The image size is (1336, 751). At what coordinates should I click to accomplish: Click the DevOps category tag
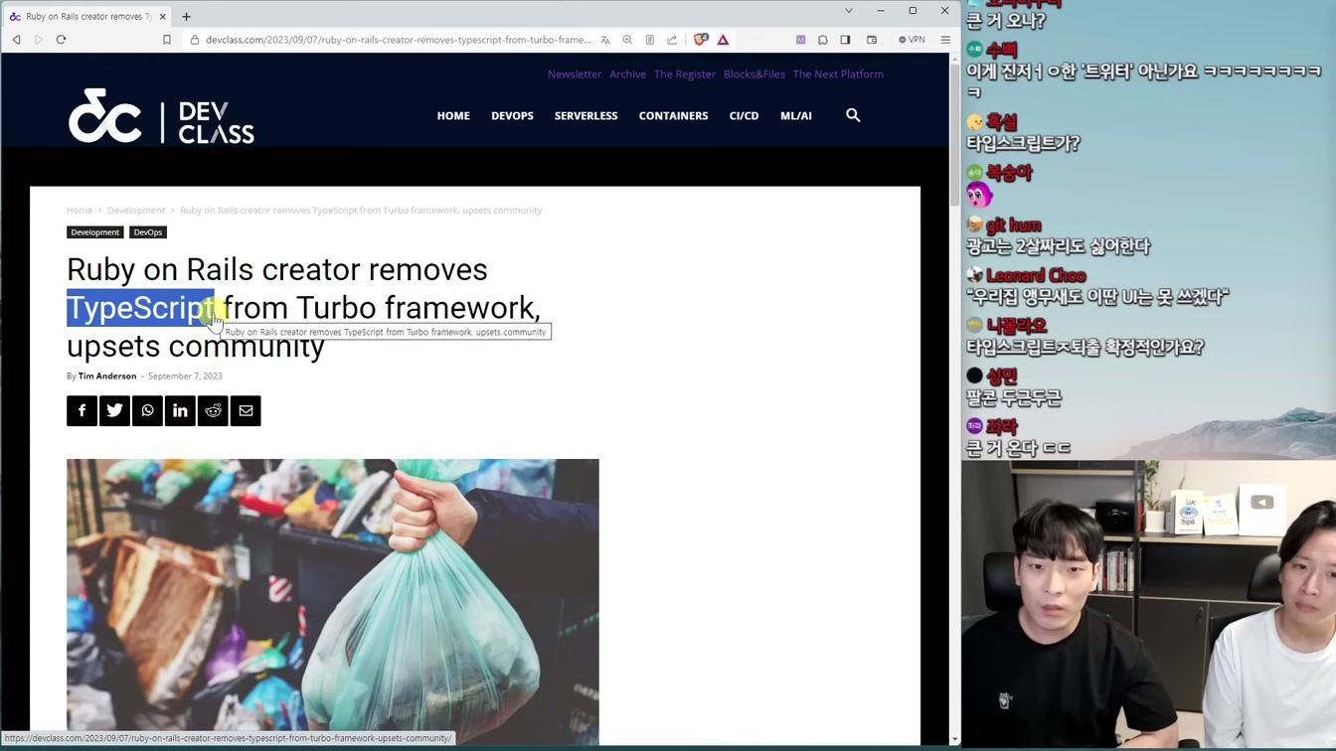(x=148, y=231)
